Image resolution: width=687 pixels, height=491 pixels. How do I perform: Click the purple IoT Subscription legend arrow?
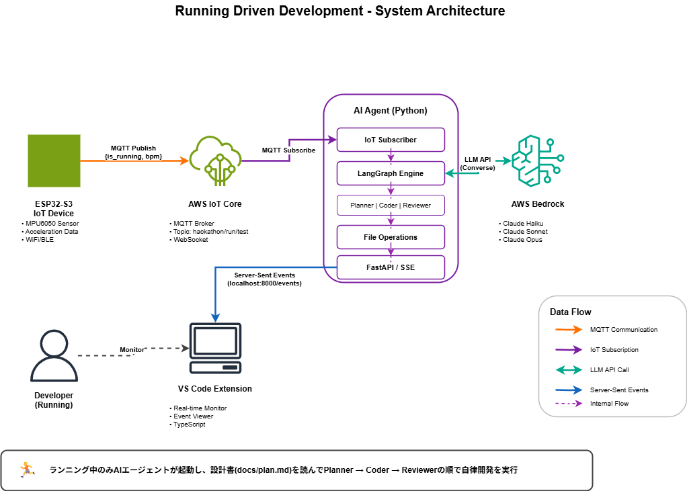point(567,350)
